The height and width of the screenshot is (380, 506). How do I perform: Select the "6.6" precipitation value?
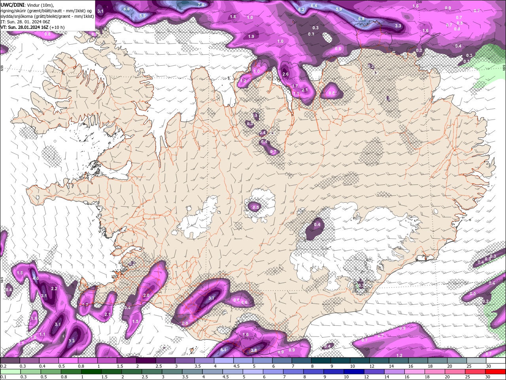tap(126, 9)
